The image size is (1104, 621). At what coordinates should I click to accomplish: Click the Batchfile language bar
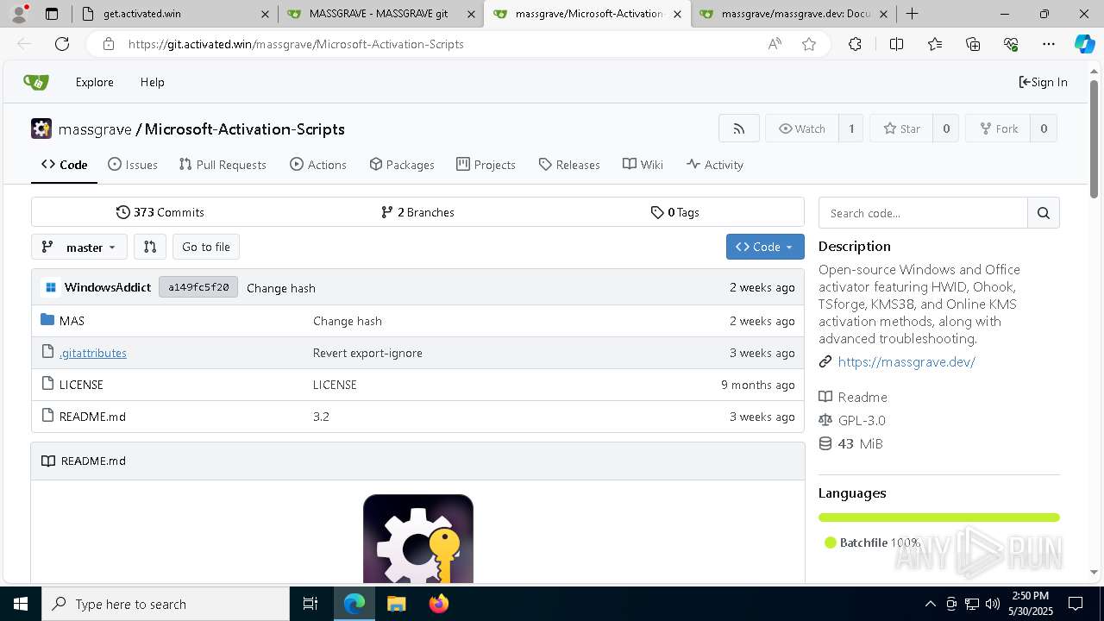coord(938,517)
